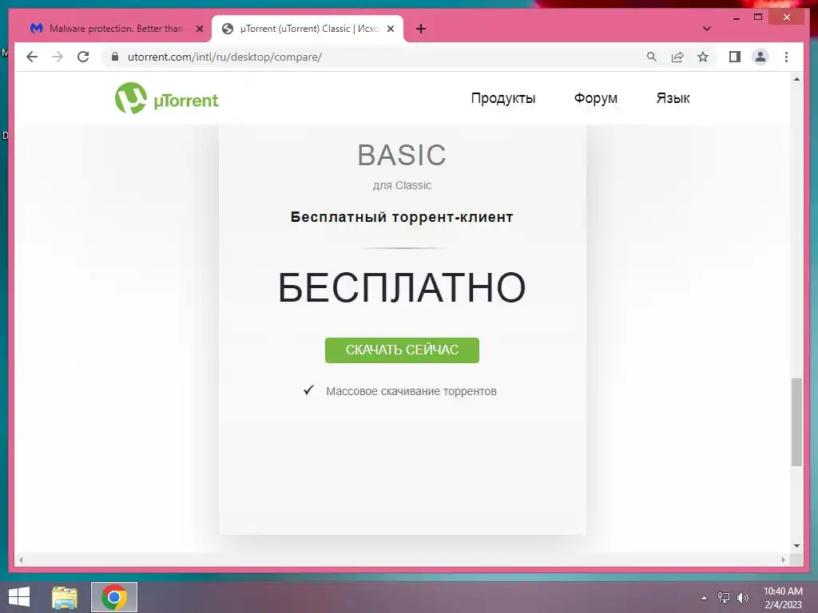Click Chrome taskbar icon
The height and width of the screenshot is (613, 818).
click(114, 597)
